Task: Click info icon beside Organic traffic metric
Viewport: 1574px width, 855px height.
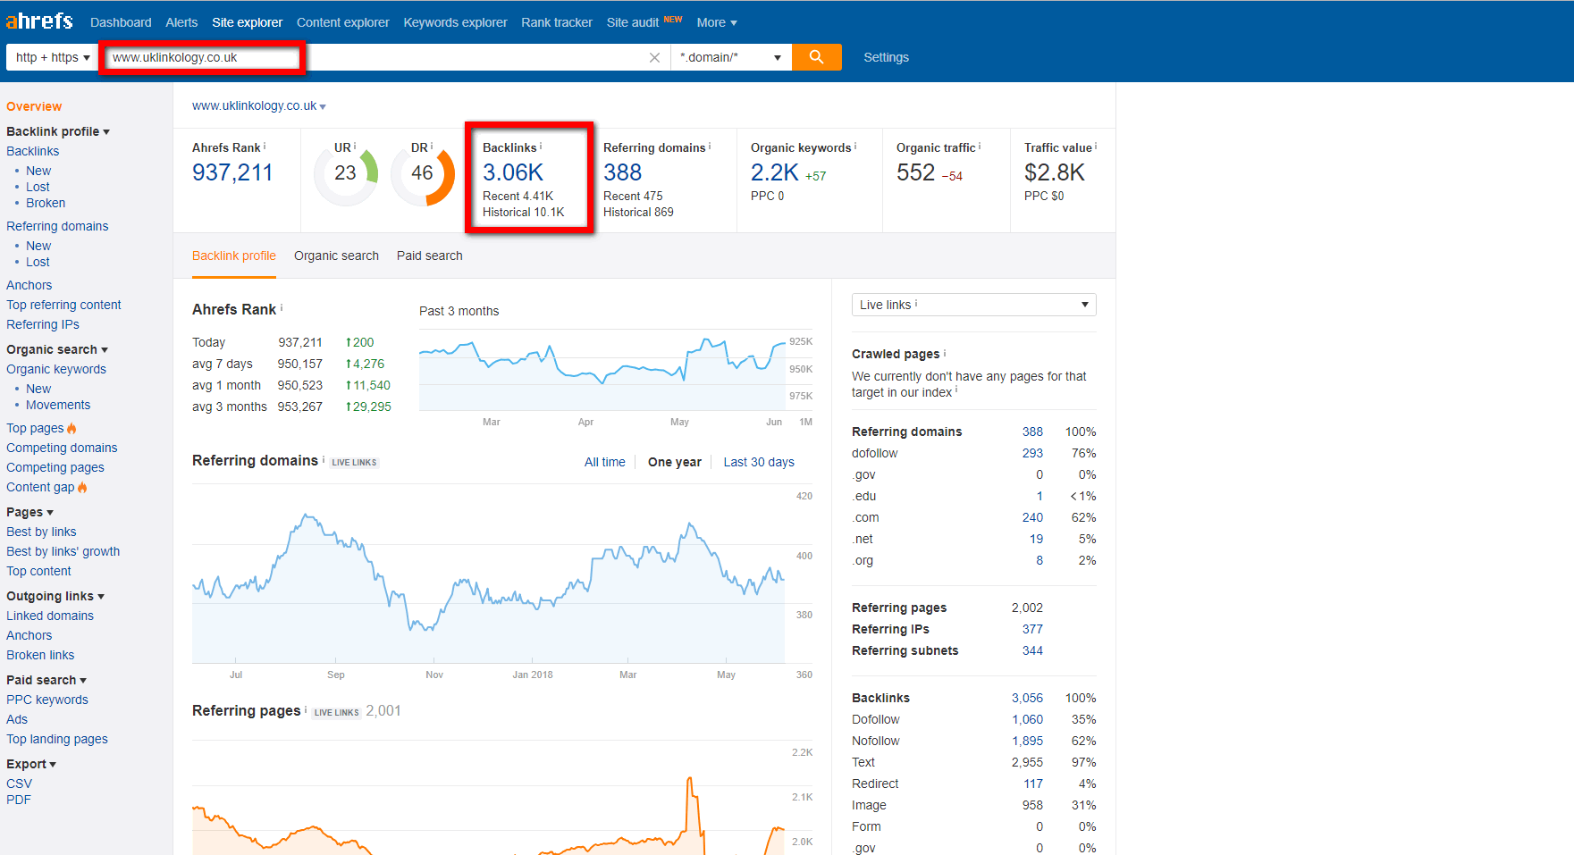Action: click(x=980, y=146)
